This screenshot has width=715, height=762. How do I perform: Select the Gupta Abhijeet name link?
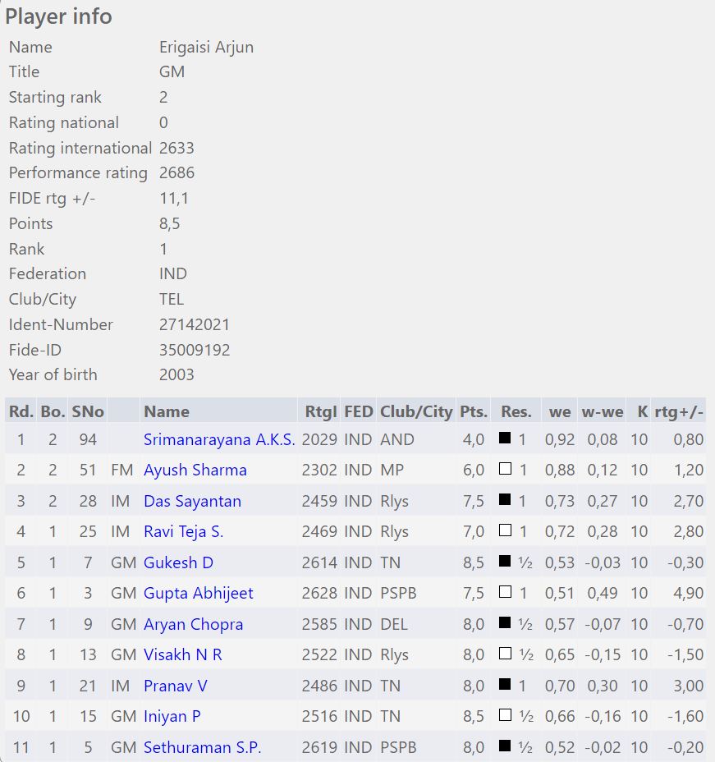(x=198, y=594)
